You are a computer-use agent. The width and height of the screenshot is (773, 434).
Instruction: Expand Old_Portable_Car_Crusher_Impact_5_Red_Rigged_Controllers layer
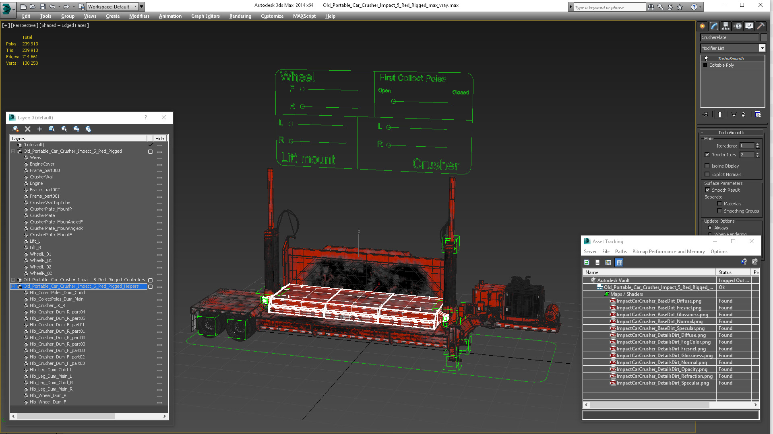13,280
